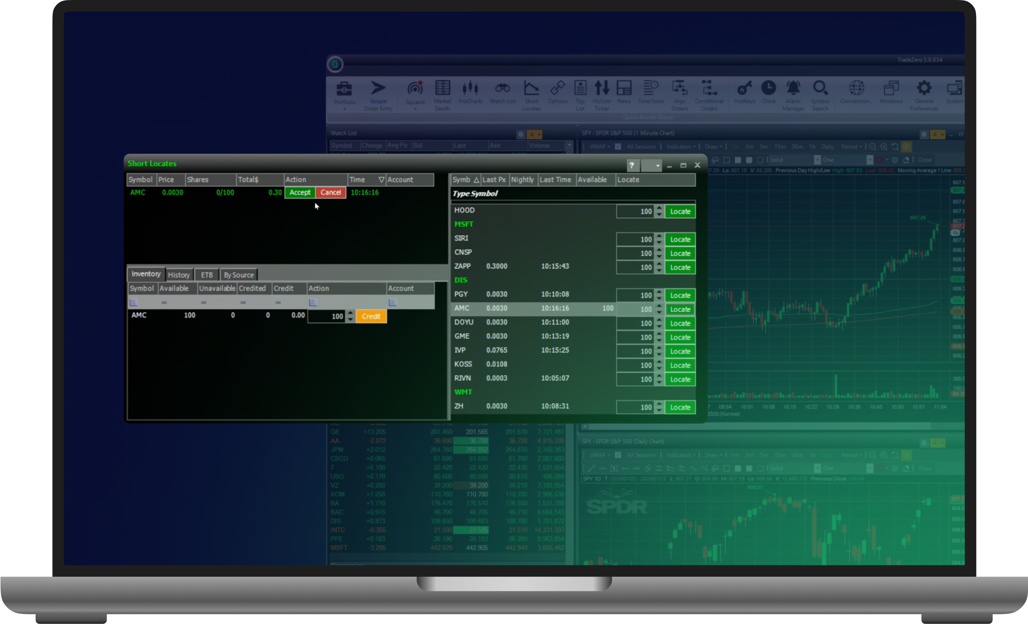Image resolution: width=1028 pixels, height=624 pixels.
Task: Open dropdown next to help in Short Locates
Action: coord(652,165)
